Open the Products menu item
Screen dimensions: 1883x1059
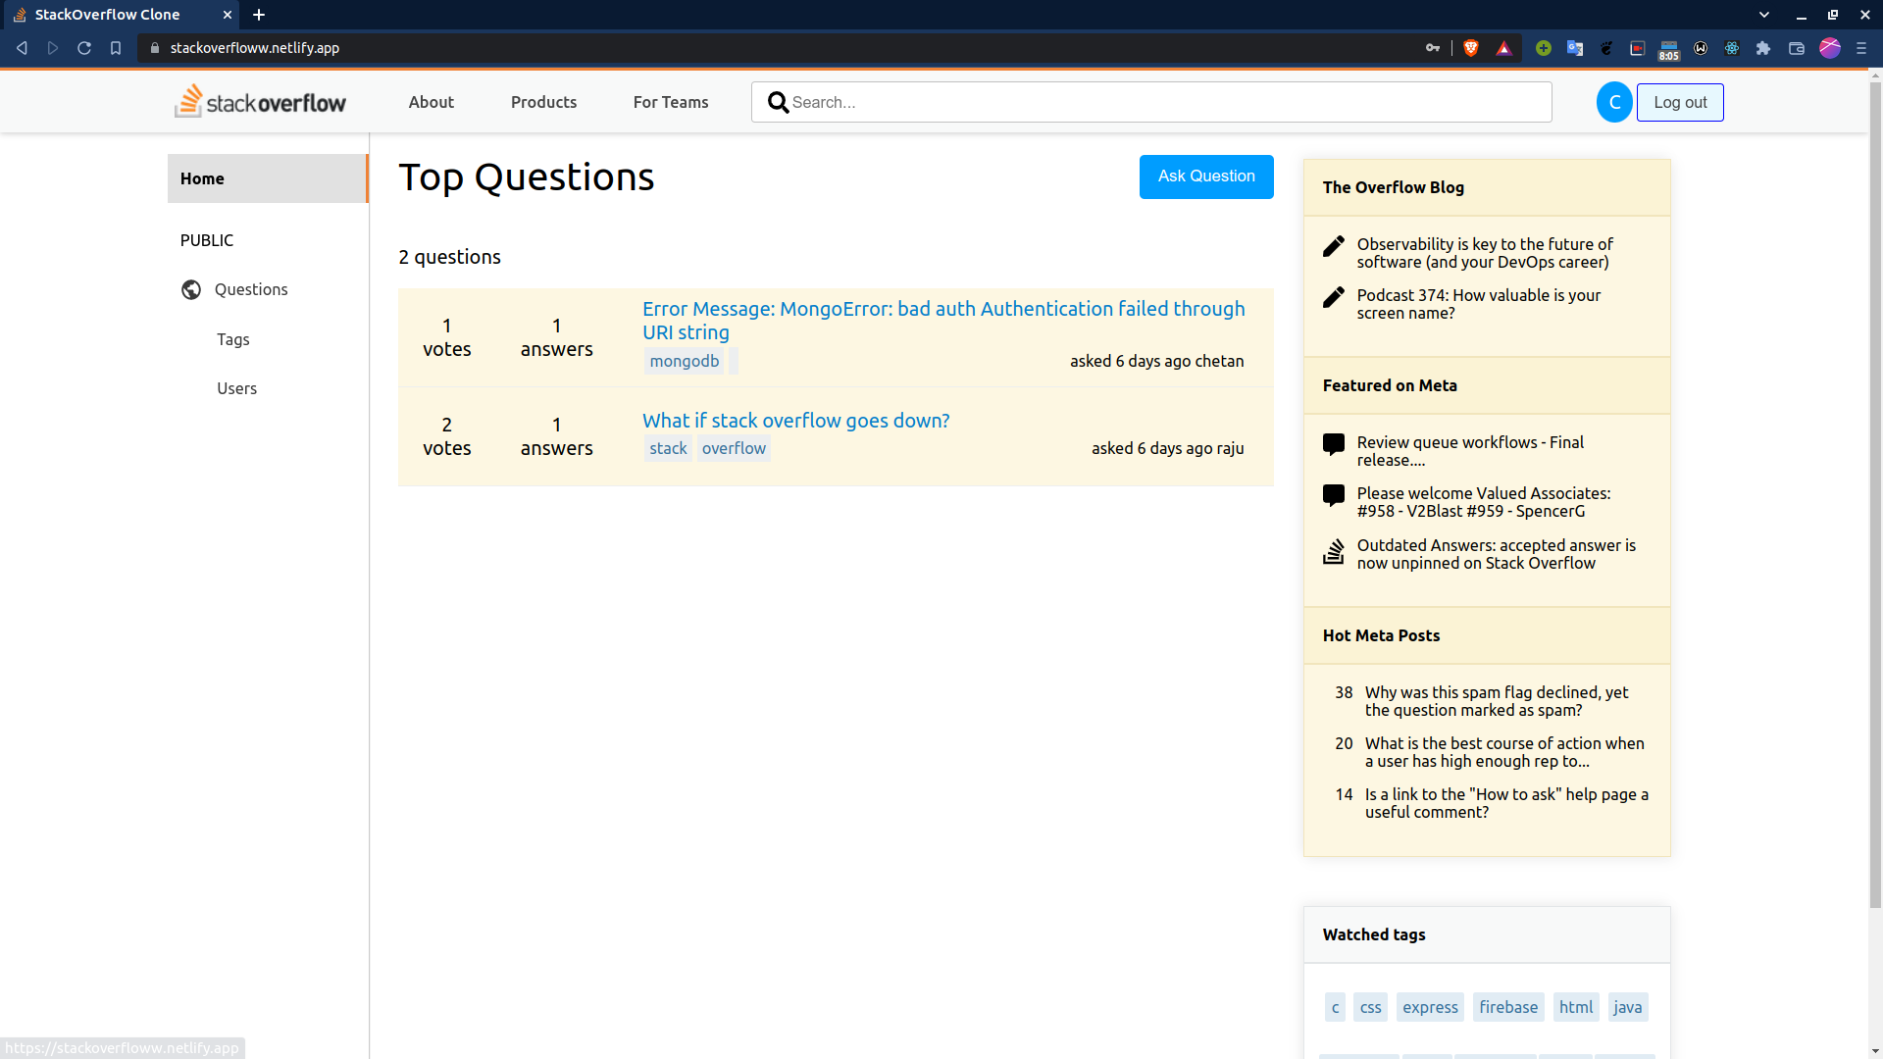point(543,102)
